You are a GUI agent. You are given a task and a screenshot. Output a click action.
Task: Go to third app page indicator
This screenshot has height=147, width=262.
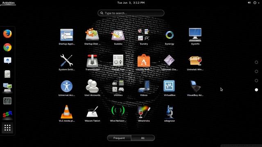pyautogui.click(x=256, y=80)
